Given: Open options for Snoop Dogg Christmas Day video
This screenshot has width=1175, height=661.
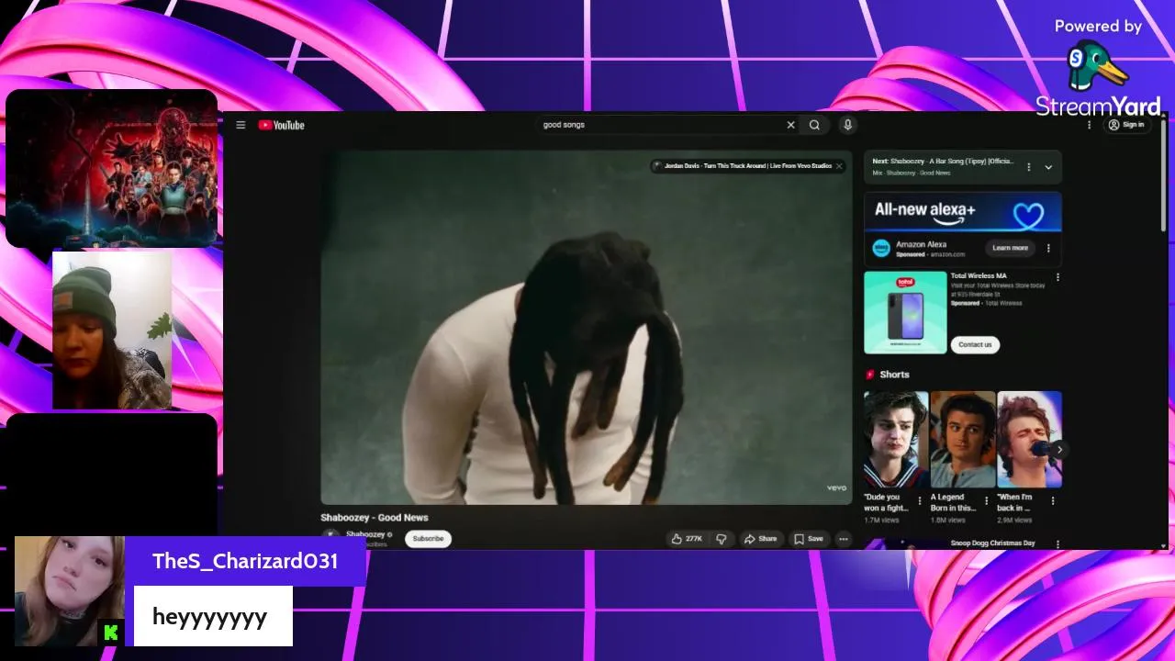Looking at the screenshot, I should 1057,544.
